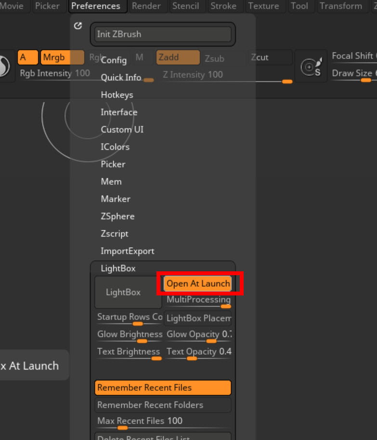The height and width of the screenshot is (440, 377).
Task: Adjust the Glow Brightness slider
Action: [129, 336]
